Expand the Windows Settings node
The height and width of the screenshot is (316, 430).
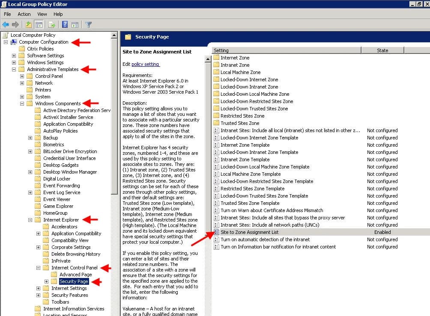[14, 62]
